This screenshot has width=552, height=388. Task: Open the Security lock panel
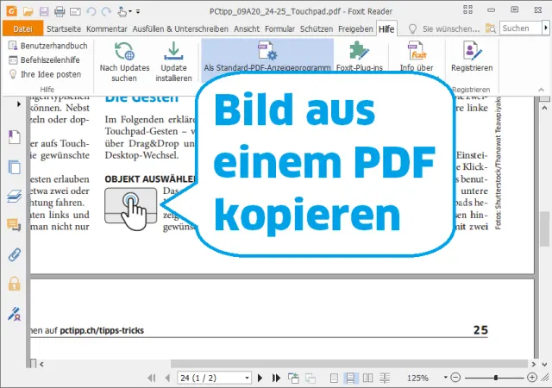[x=14, y=284]
